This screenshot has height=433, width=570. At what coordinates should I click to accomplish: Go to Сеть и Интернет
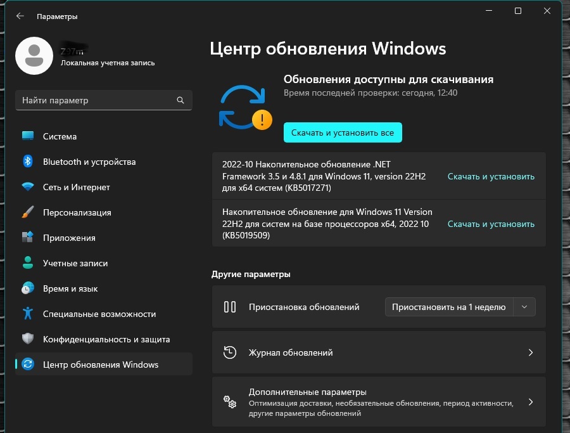point(104,187)
